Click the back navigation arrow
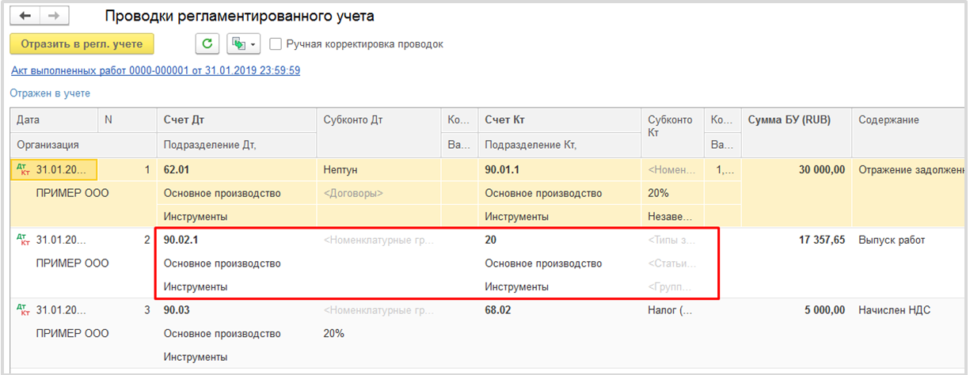The width and height of the screenshot is (970, 375). [25, 16]
